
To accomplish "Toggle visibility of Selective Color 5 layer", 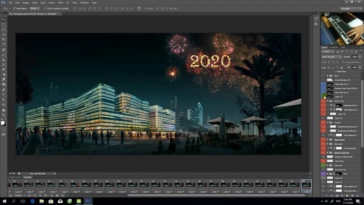I will pos(323,105).
